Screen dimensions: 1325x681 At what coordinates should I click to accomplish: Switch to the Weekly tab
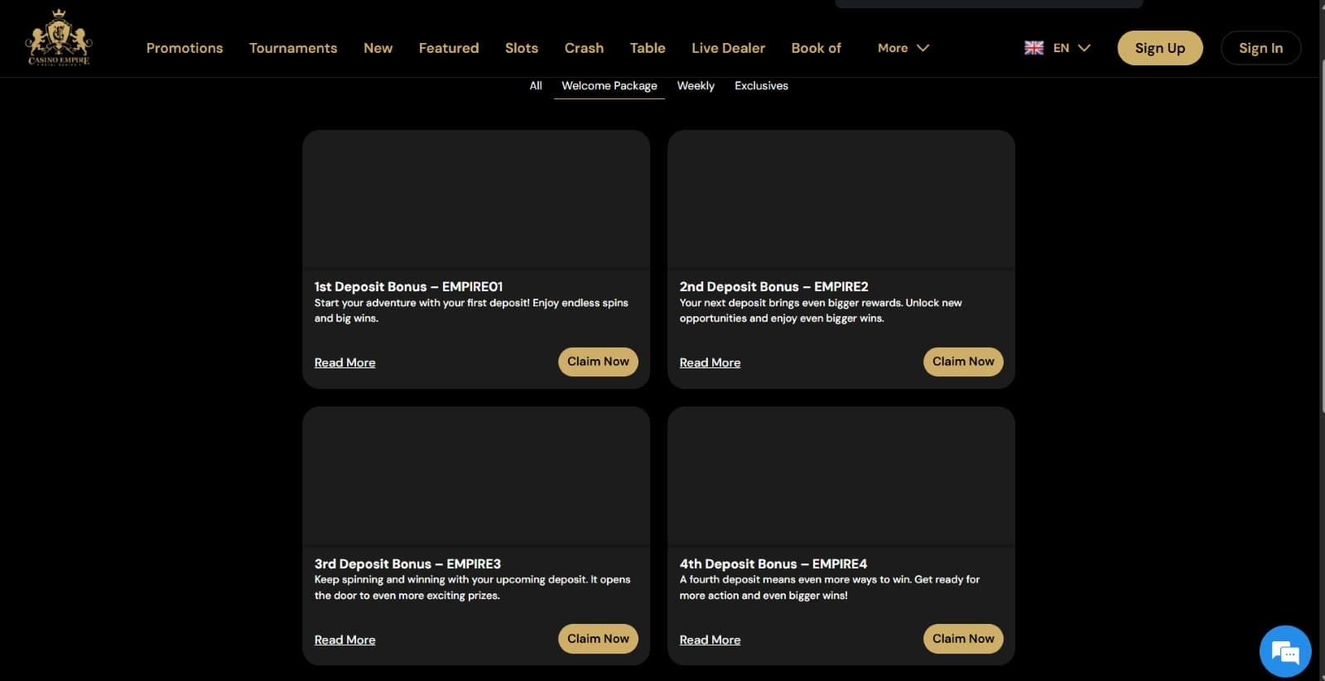coord(696,86)
